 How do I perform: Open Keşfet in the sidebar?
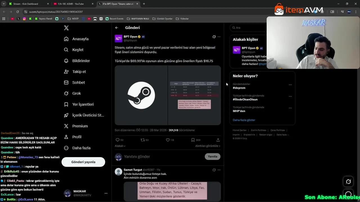[x=74, y=50]
